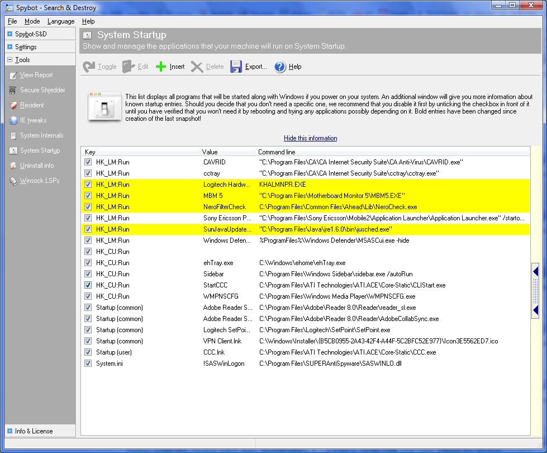Uncheck the Logitech Hardw... entry checkbox
The height and width of the screenshot is (453, 547).
(88, 185)
